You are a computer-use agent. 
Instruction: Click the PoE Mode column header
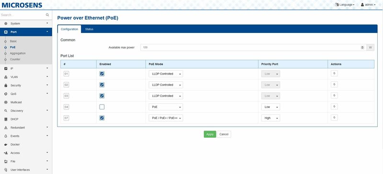pyautogui.click(x=156, y=64)
